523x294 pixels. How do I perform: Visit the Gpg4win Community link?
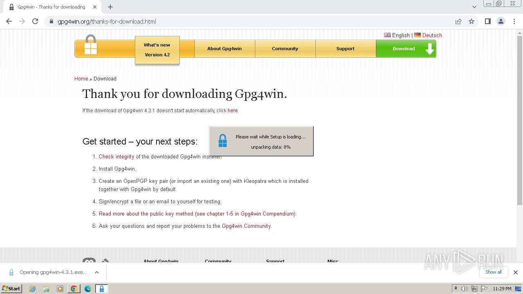[246, 226]
